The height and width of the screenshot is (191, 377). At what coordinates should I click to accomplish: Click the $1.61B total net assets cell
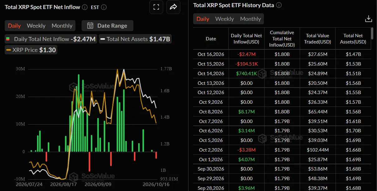pyautogui.click(x=353, y=121)
